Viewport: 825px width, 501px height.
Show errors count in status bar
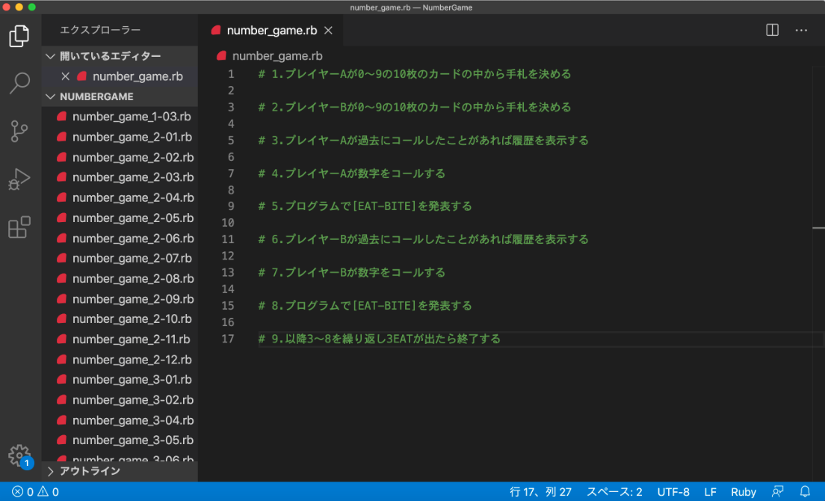click(x=22, y=491)
